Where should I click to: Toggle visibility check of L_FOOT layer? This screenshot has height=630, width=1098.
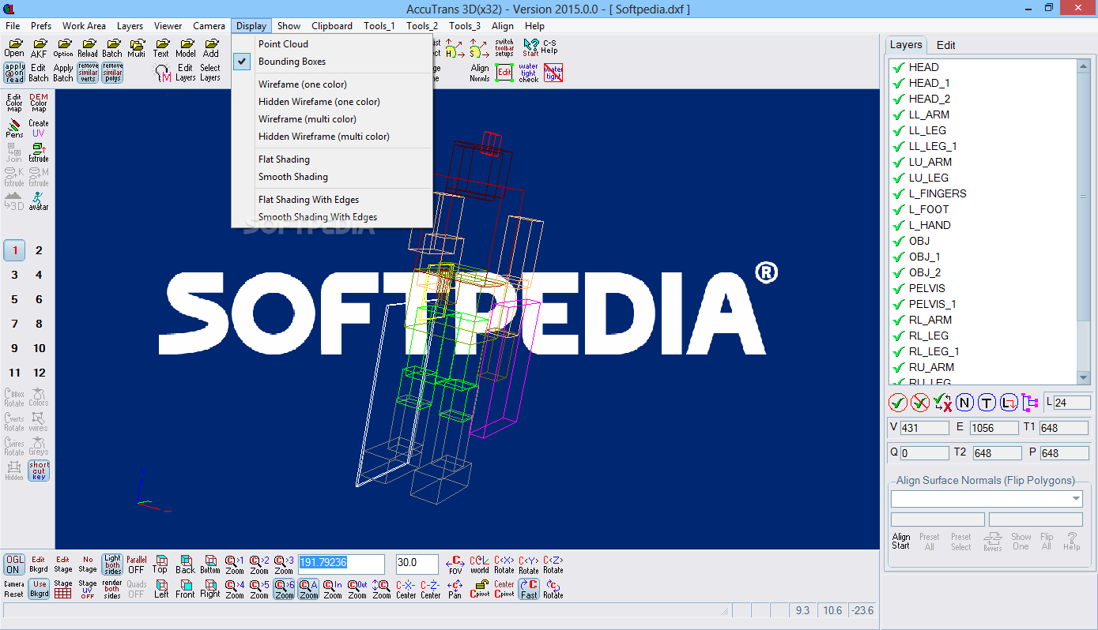click(898, 209)
